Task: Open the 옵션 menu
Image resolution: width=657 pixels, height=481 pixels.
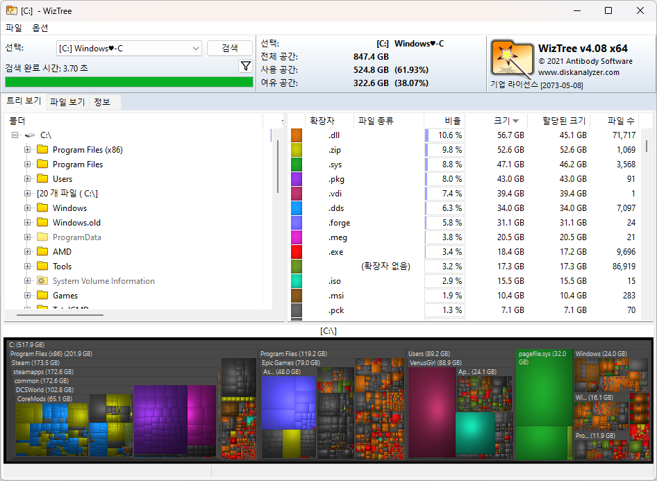Action: click(x=40, y=28)
